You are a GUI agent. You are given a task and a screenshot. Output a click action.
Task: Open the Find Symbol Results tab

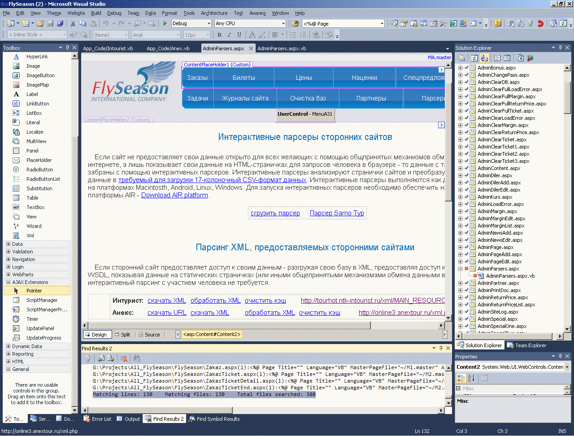(214, 419)
